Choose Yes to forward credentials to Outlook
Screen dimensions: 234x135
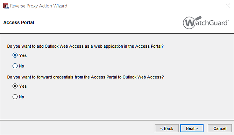pyautogui.click(x=15, y=86)
